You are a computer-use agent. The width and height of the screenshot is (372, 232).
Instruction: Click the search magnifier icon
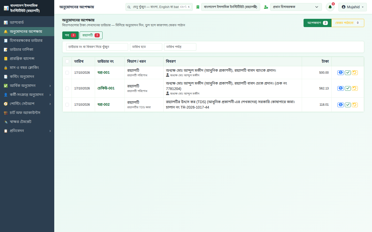tap(129, 7)
